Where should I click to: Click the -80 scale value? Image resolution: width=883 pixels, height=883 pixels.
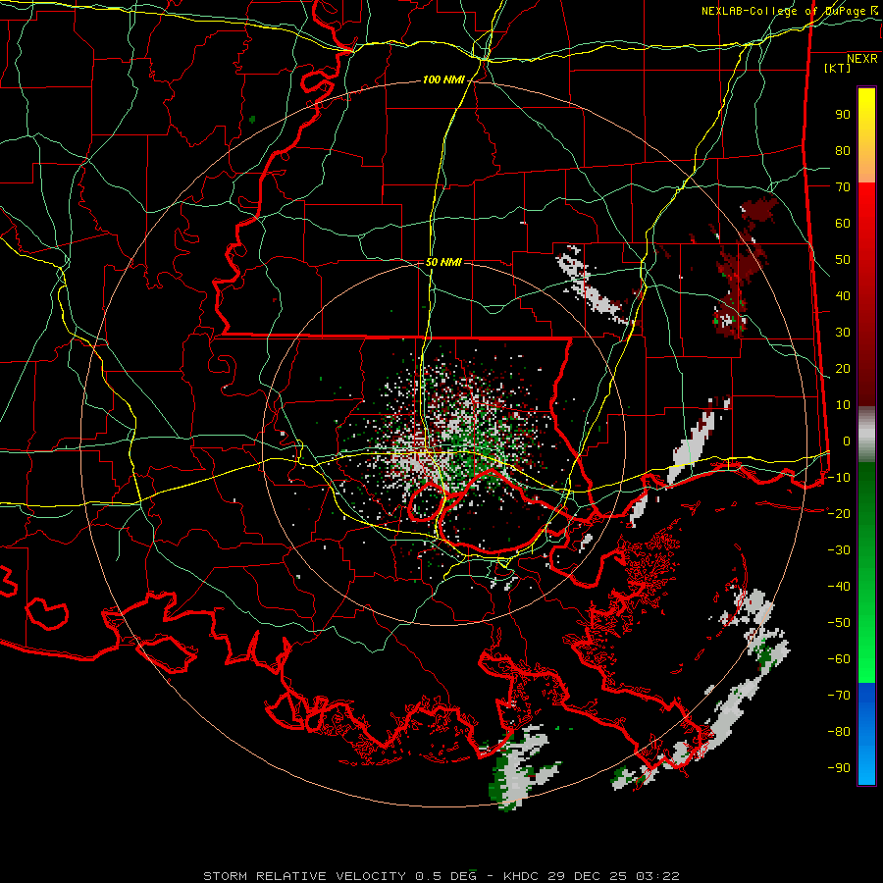(x=839, y=732)
